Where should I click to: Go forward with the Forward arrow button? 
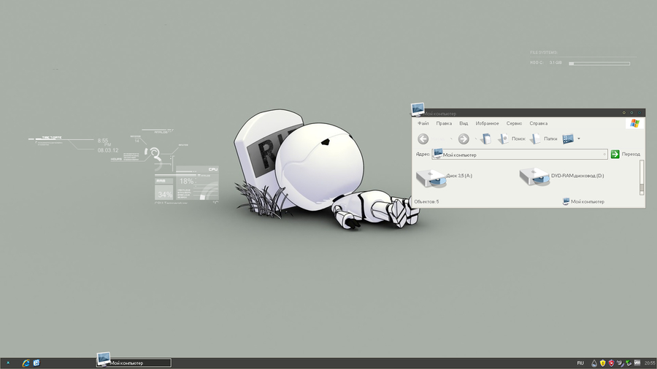click(464, 139)
